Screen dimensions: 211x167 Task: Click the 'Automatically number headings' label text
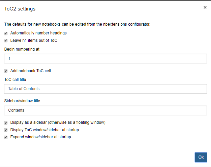coord(38,33)
